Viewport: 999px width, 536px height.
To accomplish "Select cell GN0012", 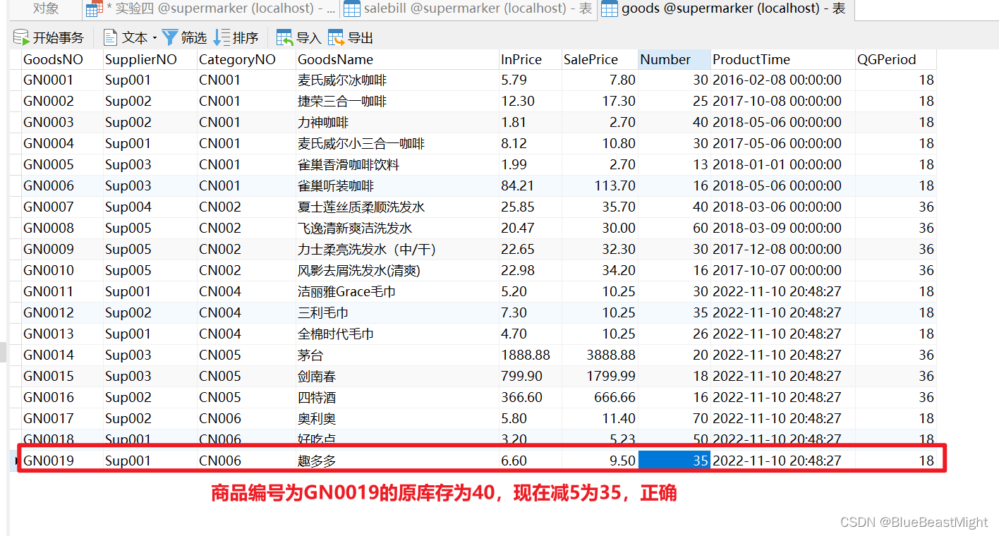I will [62, 312].
